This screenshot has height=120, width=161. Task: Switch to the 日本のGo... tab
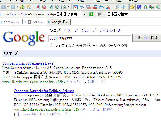(x=35, y=22)
